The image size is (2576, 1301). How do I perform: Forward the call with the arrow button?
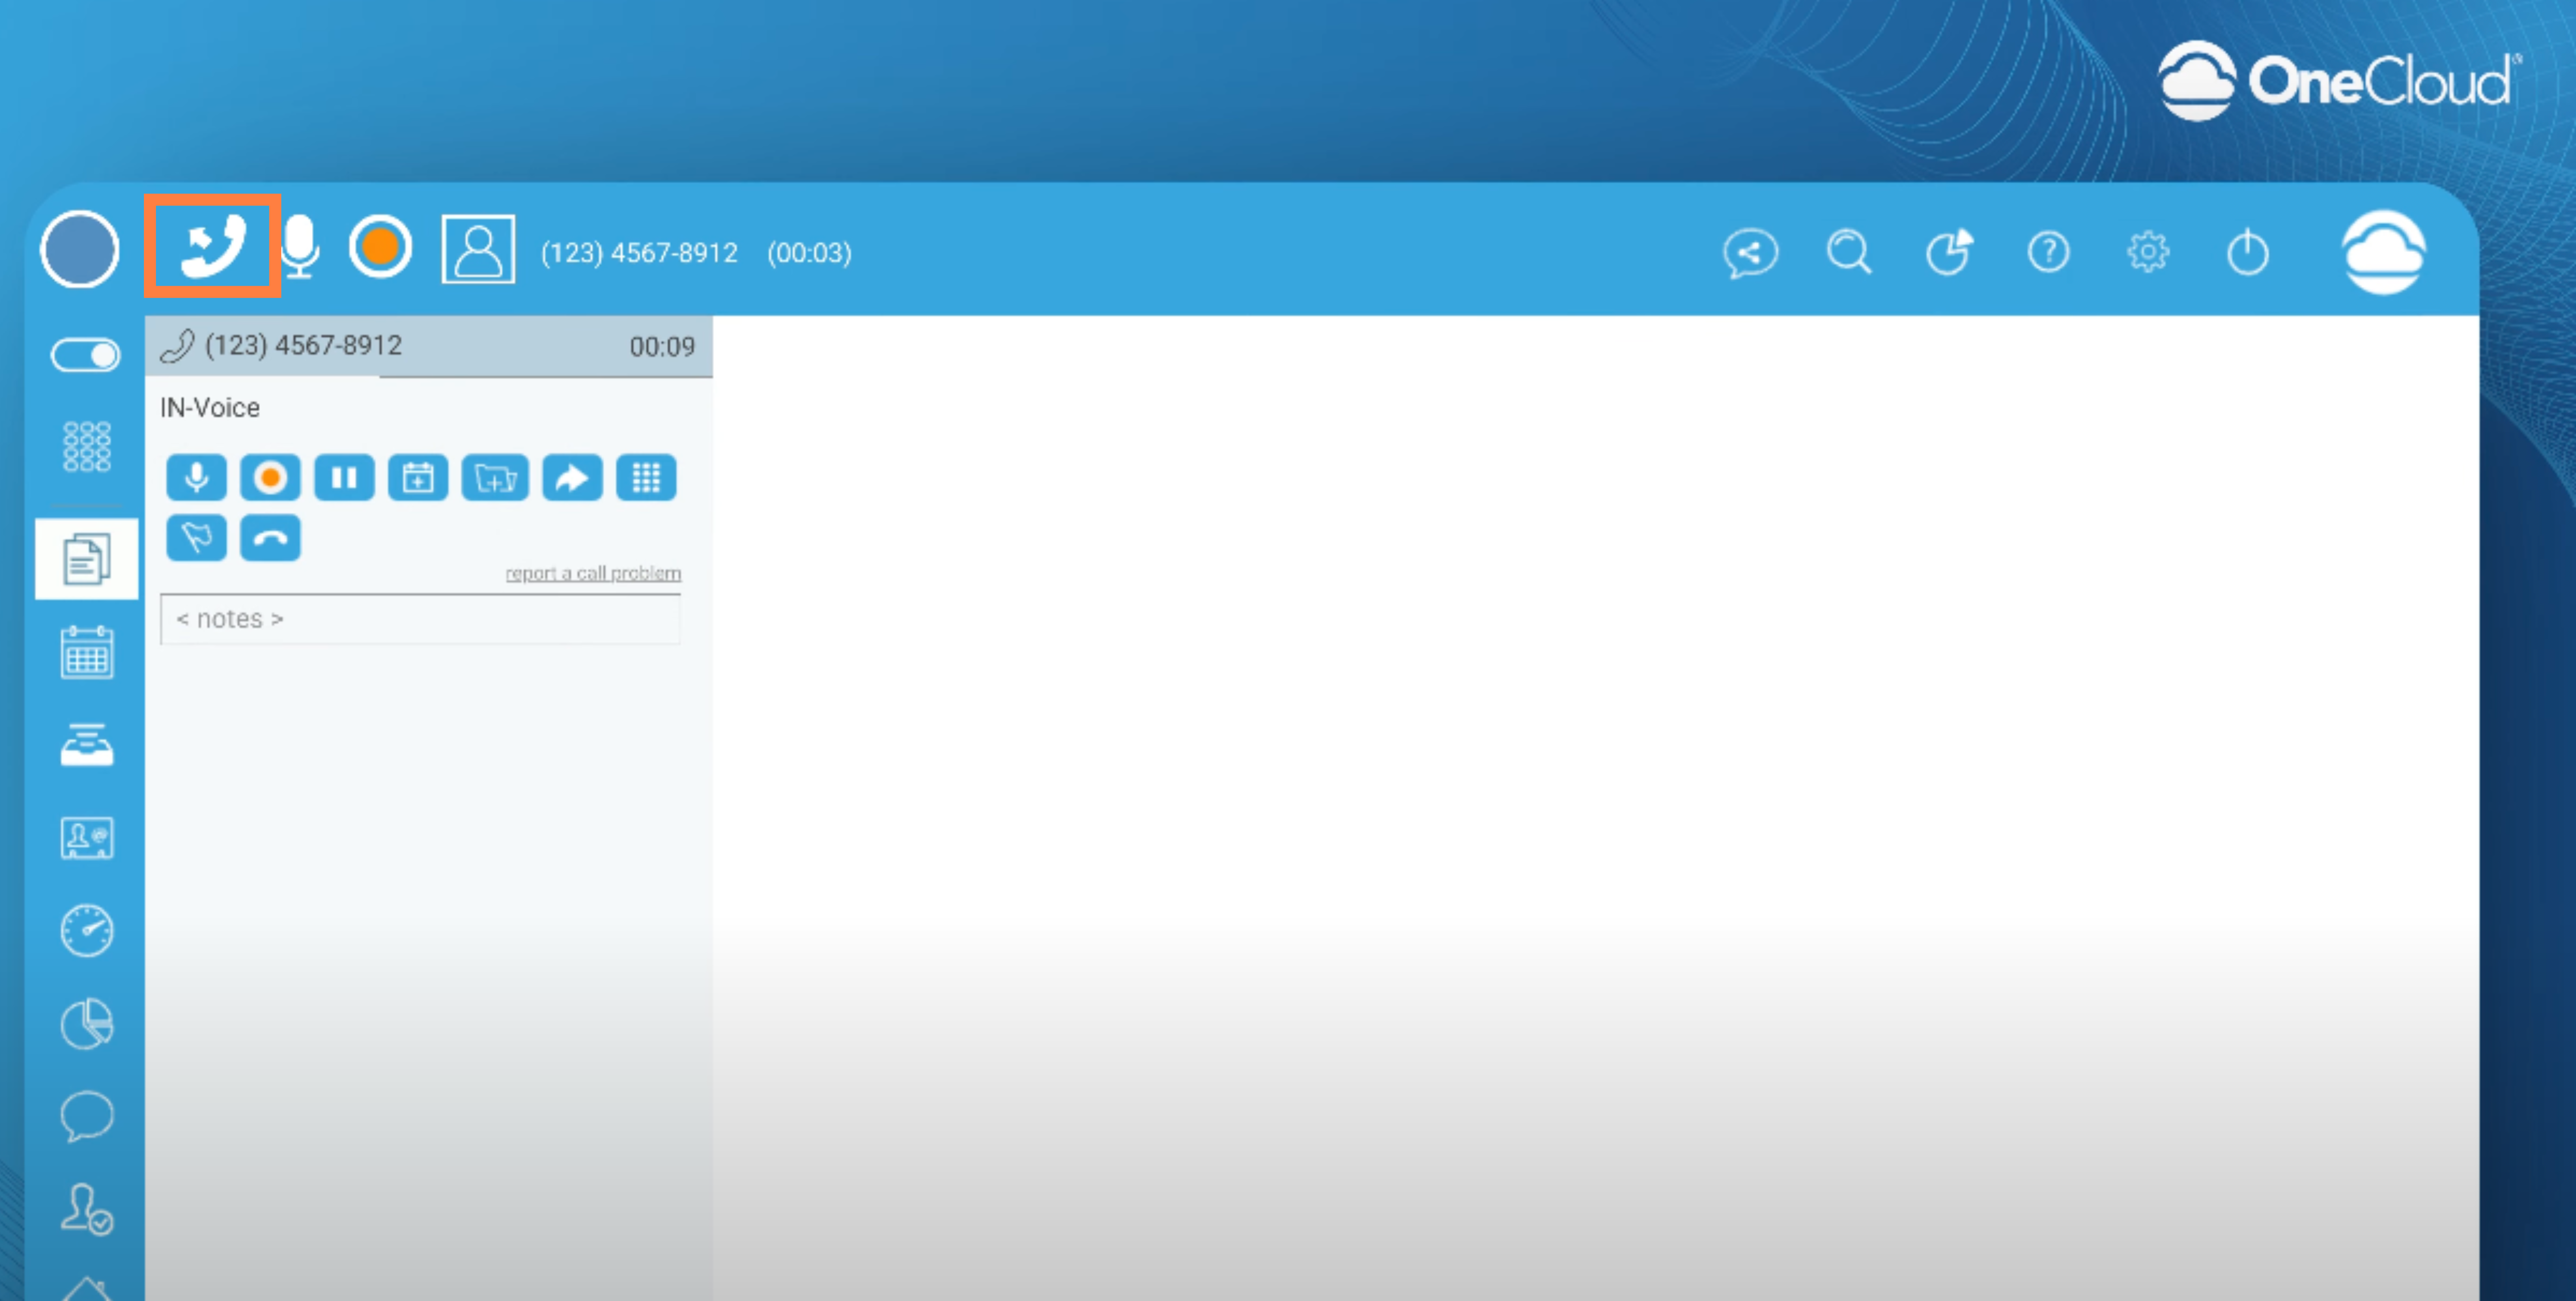pyautogui.click(x=572, y=478)
